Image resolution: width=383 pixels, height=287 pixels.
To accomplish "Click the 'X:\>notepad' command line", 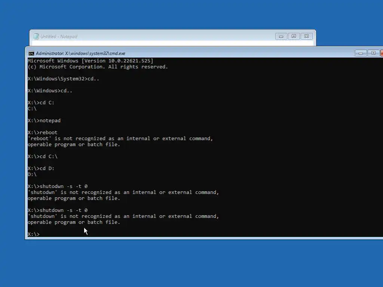I will click(x=44, y=121).
